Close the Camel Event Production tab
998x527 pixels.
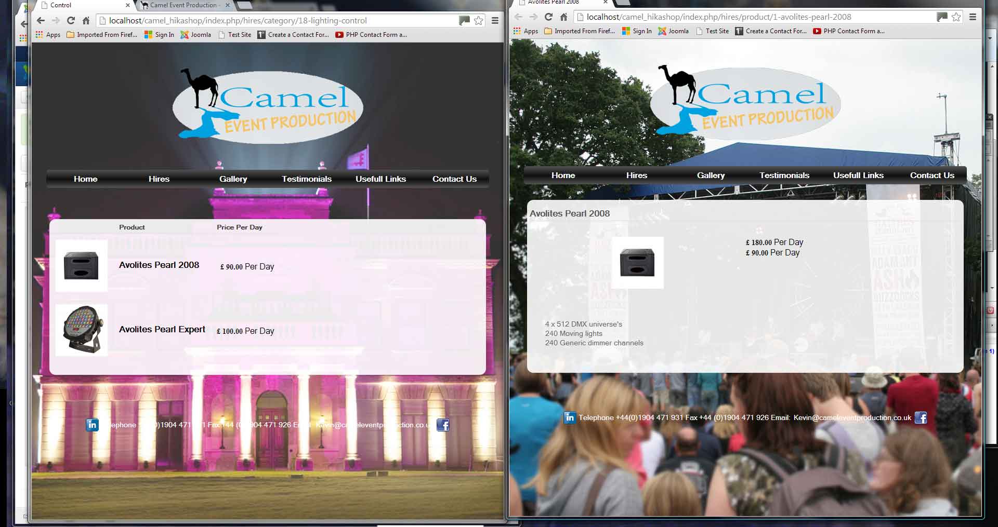point(227,5)
